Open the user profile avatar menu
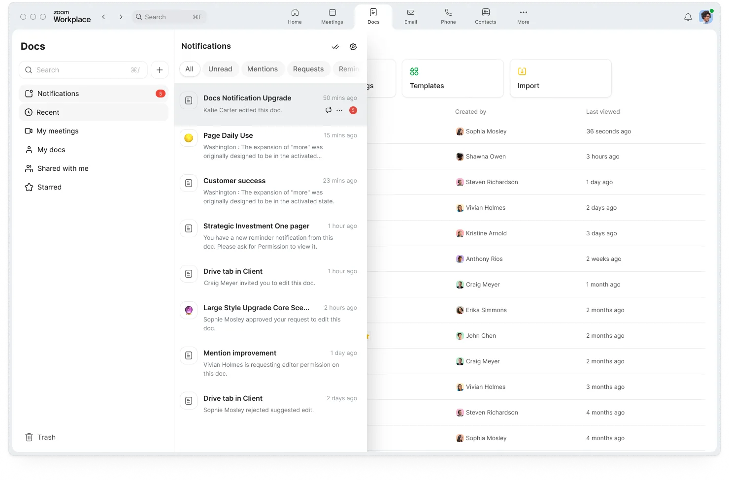 (706, 17)
